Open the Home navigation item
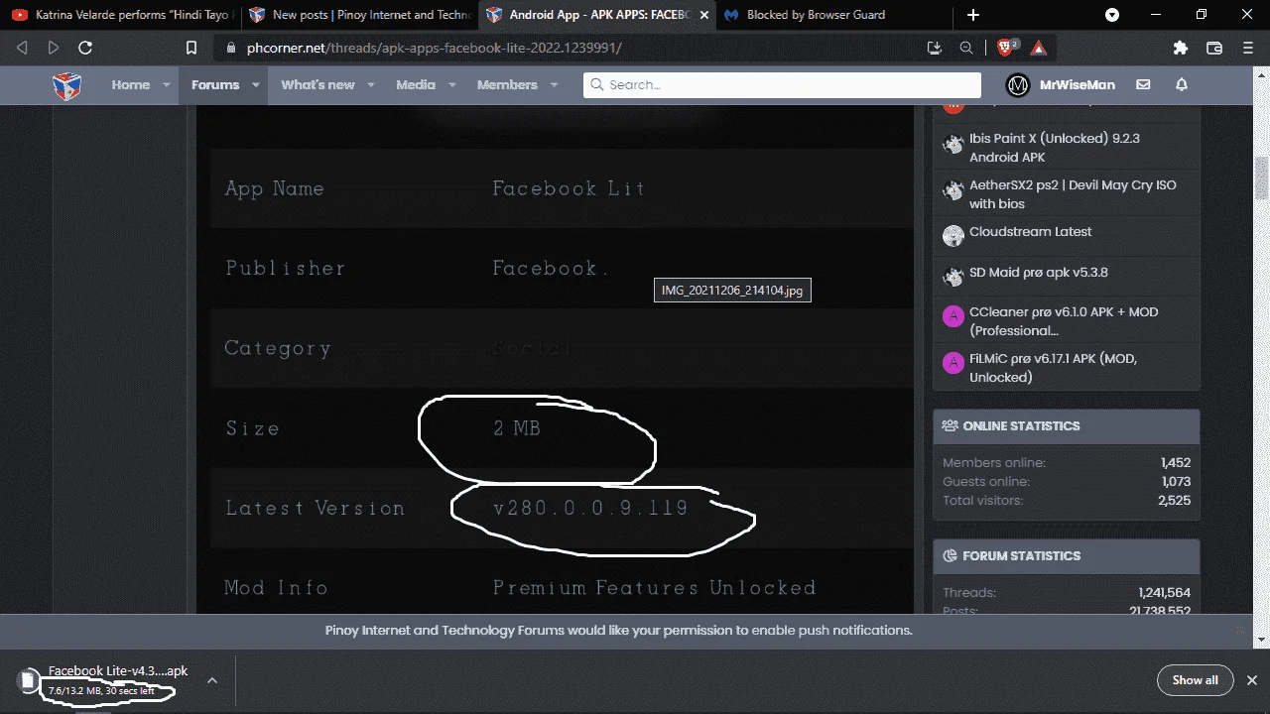1270x714 pixels. pos(130,85)
